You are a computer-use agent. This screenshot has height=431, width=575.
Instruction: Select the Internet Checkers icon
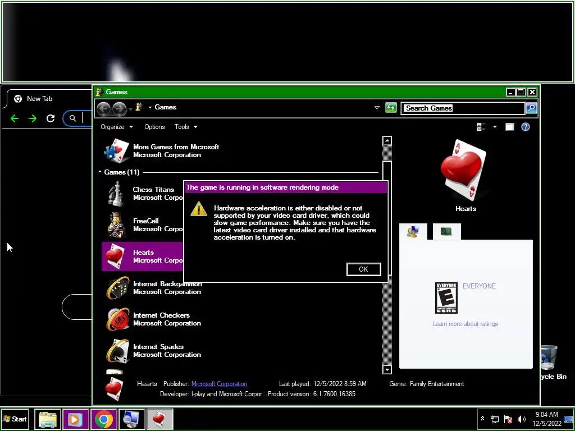click(x=118, y=319)
